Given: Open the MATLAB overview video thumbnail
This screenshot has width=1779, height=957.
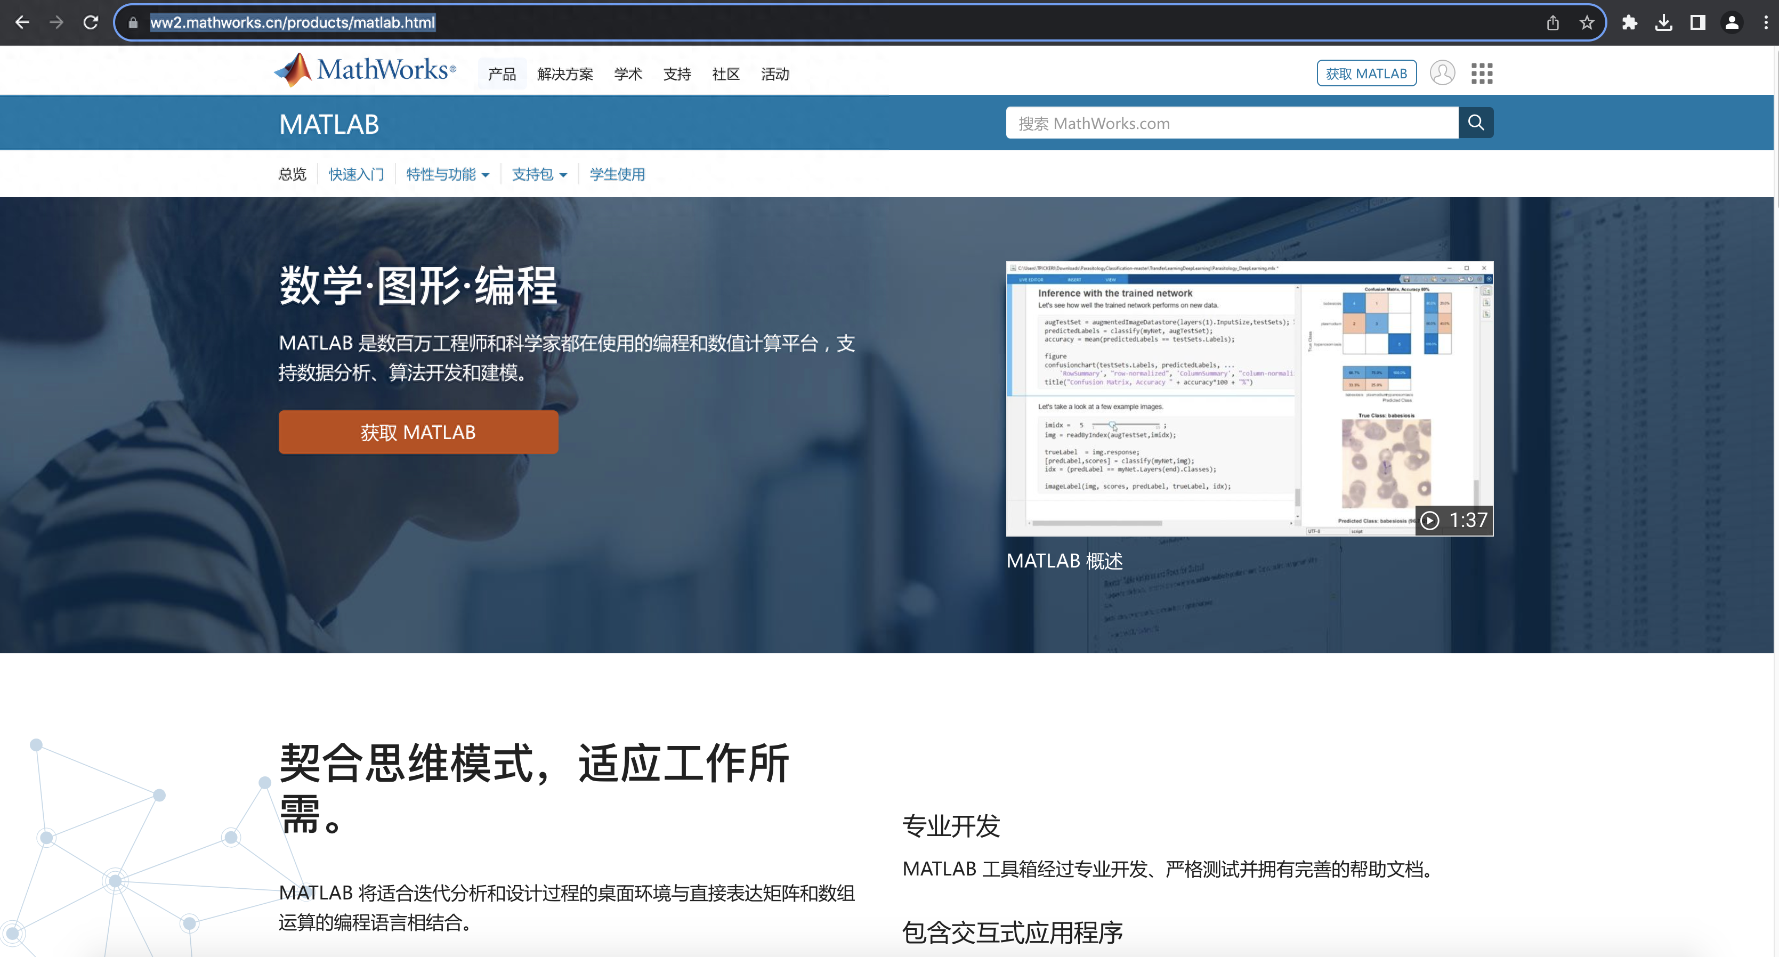Looking at the screenshot, I should tap(1249, 399).
